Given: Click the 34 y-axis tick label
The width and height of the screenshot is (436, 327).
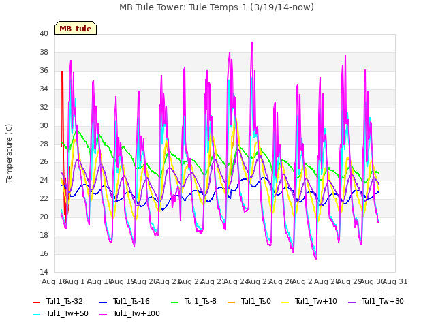Looking at the screenshot, I should [44, 89].
